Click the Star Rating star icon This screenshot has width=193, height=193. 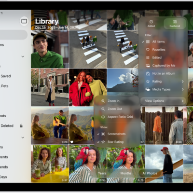pyautogui.click(x=103, y=142)
